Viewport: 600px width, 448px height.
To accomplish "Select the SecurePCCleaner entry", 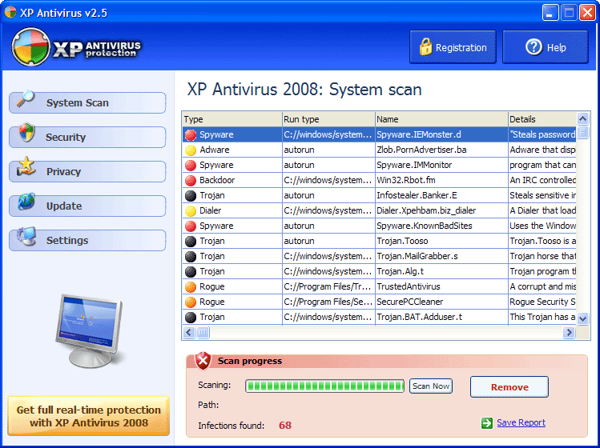I will click(441, 302).
